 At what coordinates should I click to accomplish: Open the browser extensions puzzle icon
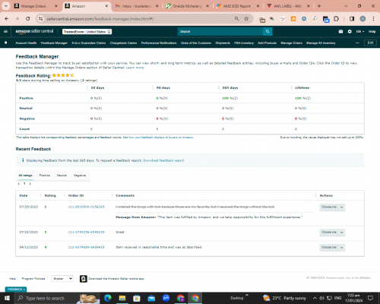click(x=336, y=19)
